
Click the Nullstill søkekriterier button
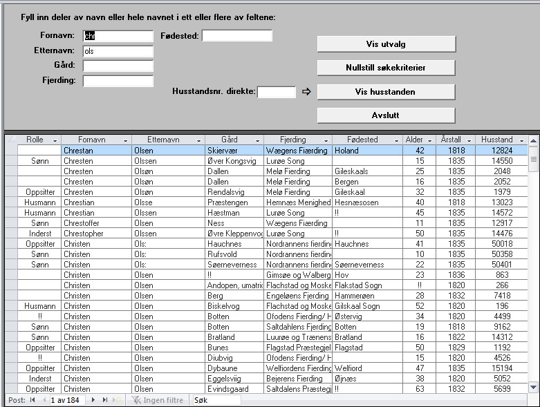[386, 68]
